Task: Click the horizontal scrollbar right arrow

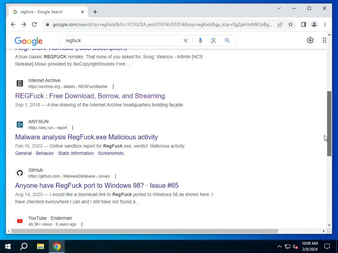Action: pos(323,231)
